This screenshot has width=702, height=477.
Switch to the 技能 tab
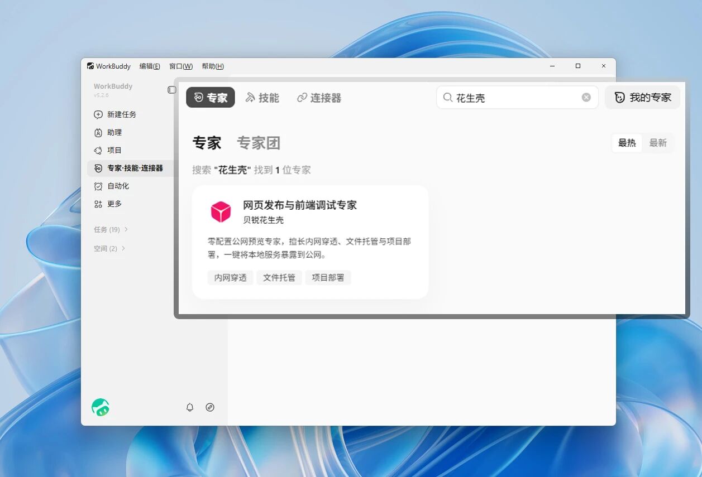262,98
